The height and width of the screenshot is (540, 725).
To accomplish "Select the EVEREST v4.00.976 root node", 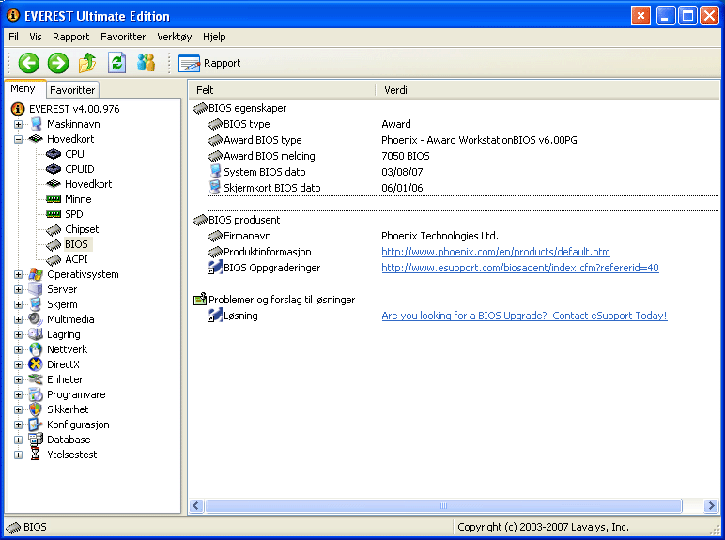I will tap(74, 109).
